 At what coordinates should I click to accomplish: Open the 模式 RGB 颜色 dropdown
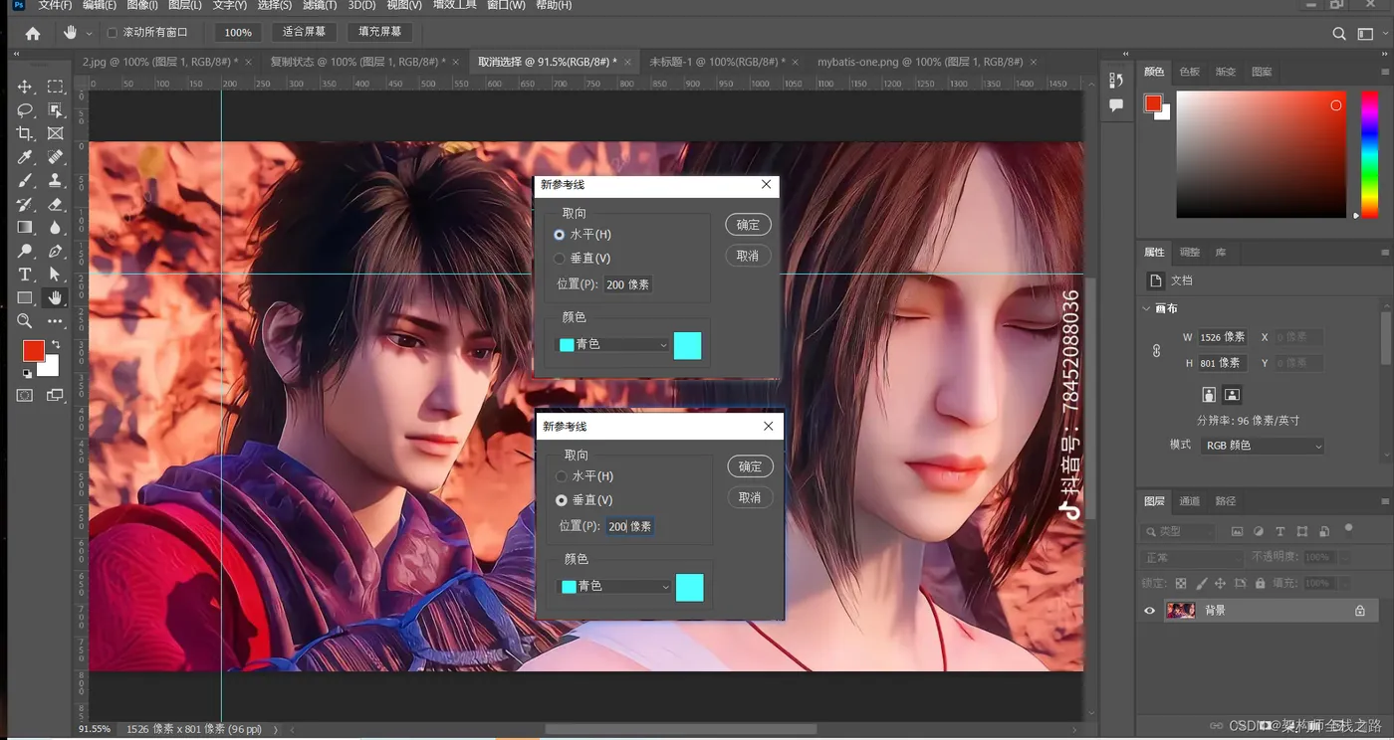(x=1262, y=446)
